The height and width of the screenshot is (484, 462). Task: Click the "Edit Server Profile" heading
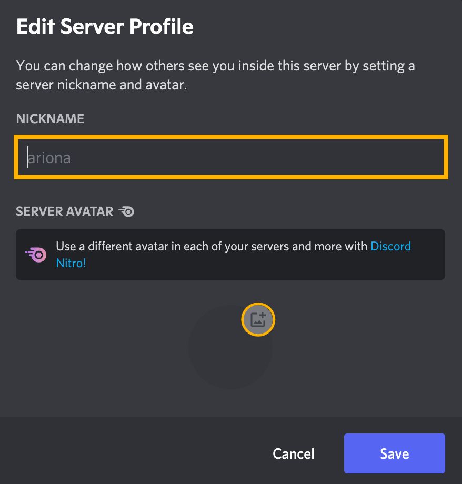coord(105,26)
